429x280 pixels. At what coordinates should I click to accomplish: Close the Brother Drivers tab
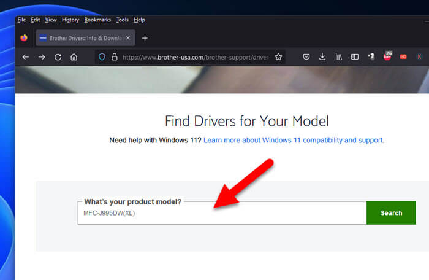(128, 38)
